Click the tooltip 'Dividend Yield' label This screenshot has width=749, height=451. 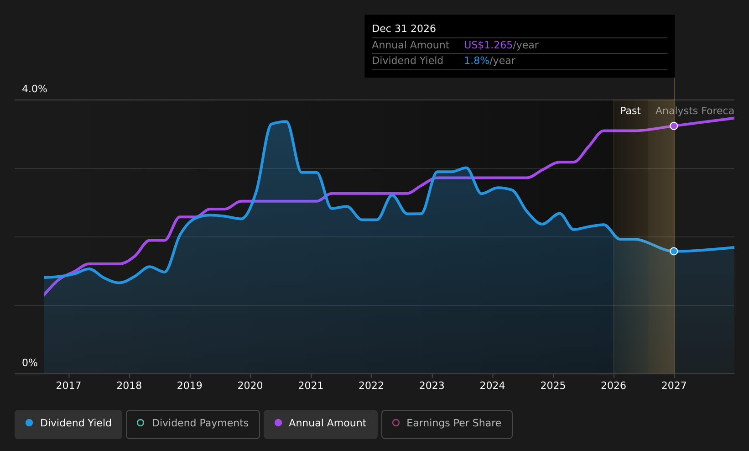[x=407, y=61]
